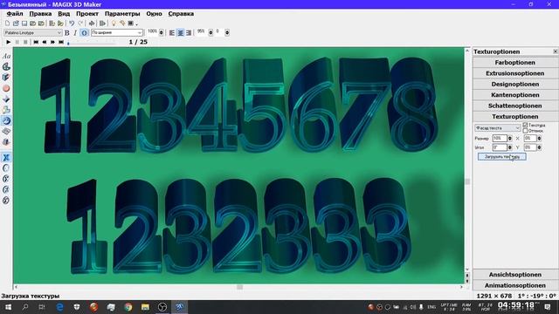Screen dimensions: 559x314
Task: Click the last of the four animation icons
Action: (6, 201)
